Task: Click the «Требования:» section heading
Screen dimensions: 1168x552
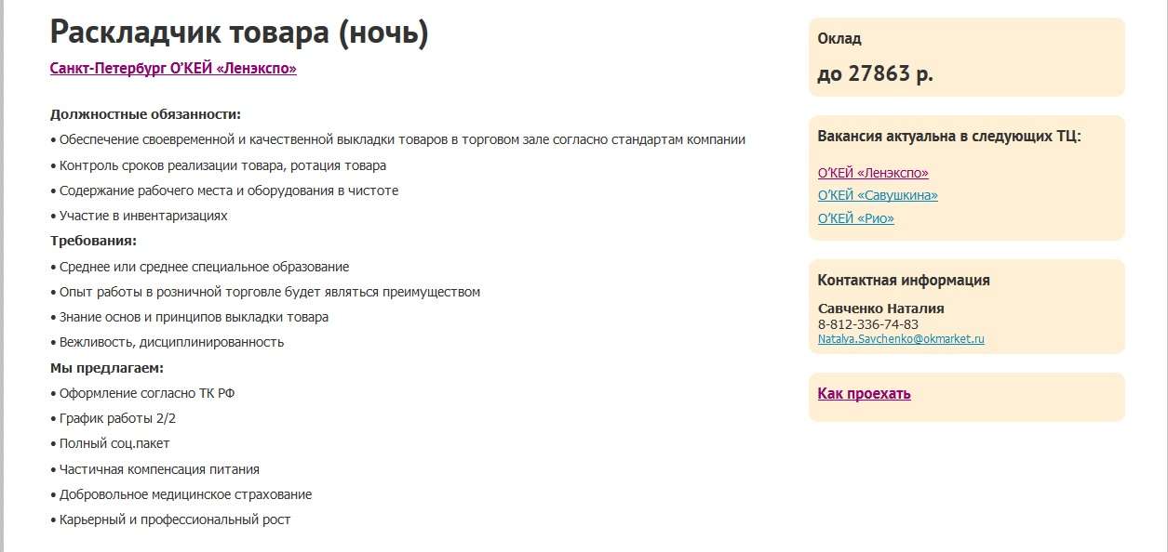Action: pyautogui.click(x=93, y=241)
